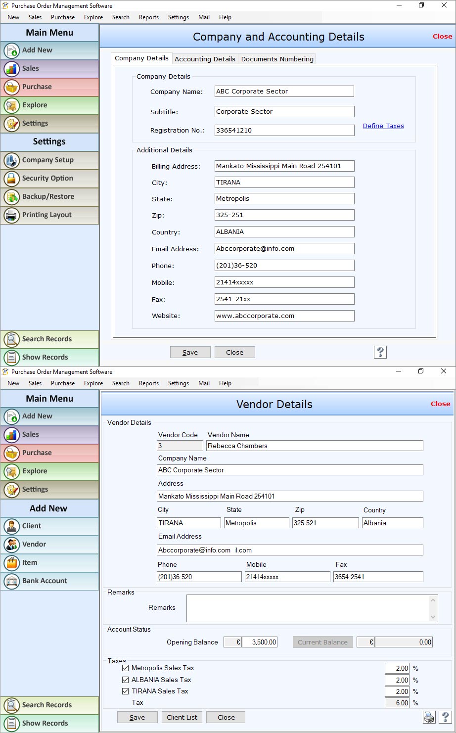Click Sales icon in top window sidebar
456x733 pixels.
[x=11, y=69]
